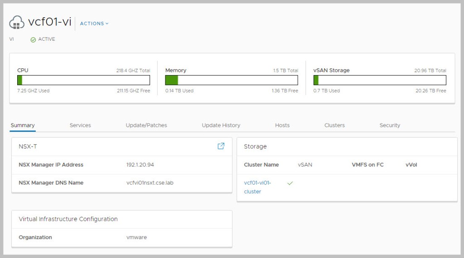This screenshot has width=464, height=258.
Task: View the Update History tab
Action: coord(221,125)
